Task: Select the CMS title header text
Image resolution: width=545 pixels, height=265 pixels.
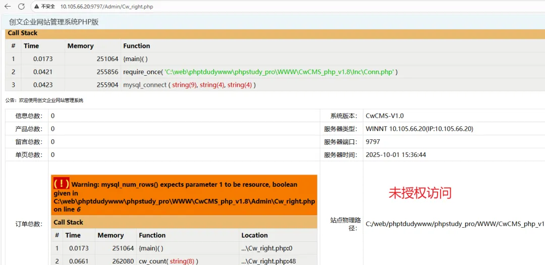Action: coord(54,22)
